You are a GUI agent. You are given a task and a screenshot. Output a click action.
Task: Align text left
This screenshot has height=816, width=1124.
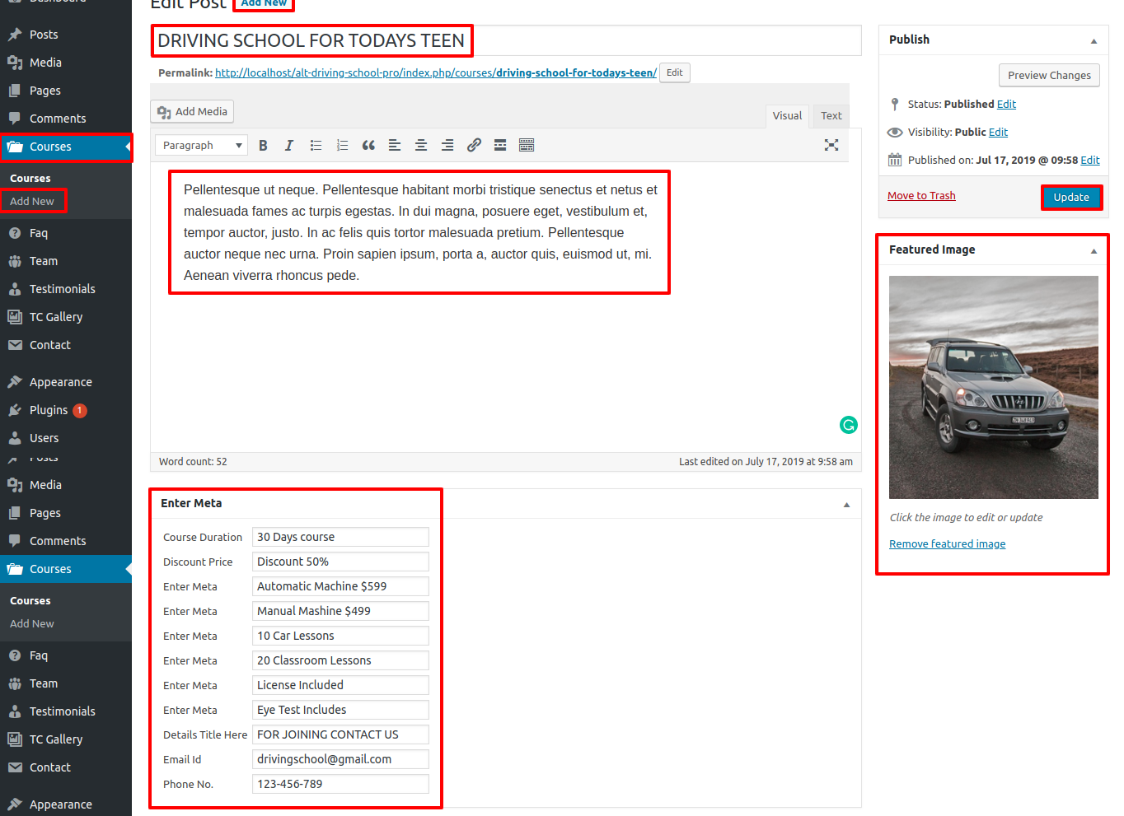click(395, 145)
